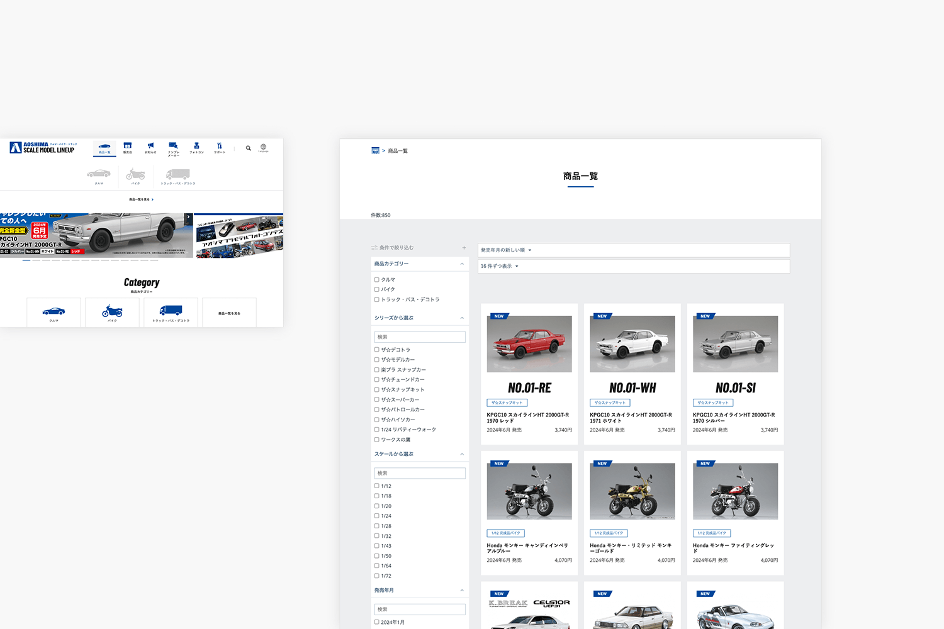Select grey truck icon トラック・バス・デコトラ in submenu
This screenshot has width=944, height=629.
178,174
